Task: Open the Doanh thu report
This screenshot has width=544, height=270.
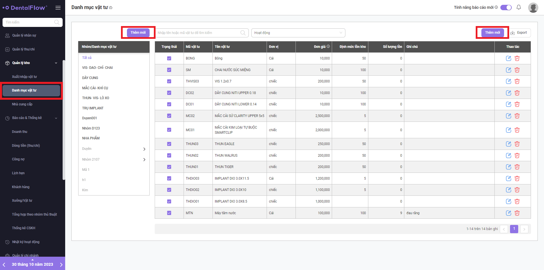Action: [x=20, y=132]
